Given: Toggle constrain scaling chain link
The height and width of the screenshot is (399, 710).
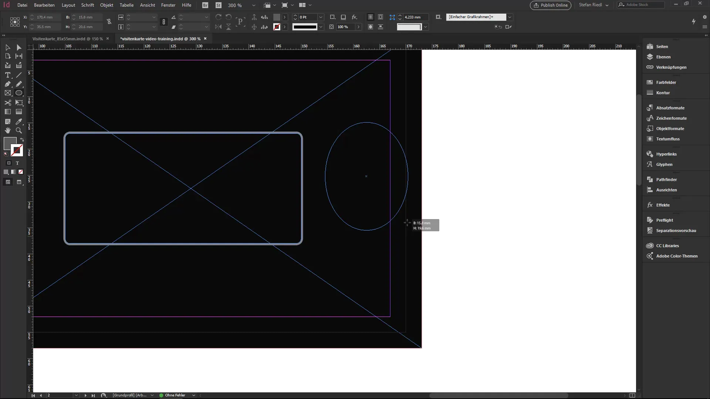Looking at the screenshot, I should click(x=164, y=22).
